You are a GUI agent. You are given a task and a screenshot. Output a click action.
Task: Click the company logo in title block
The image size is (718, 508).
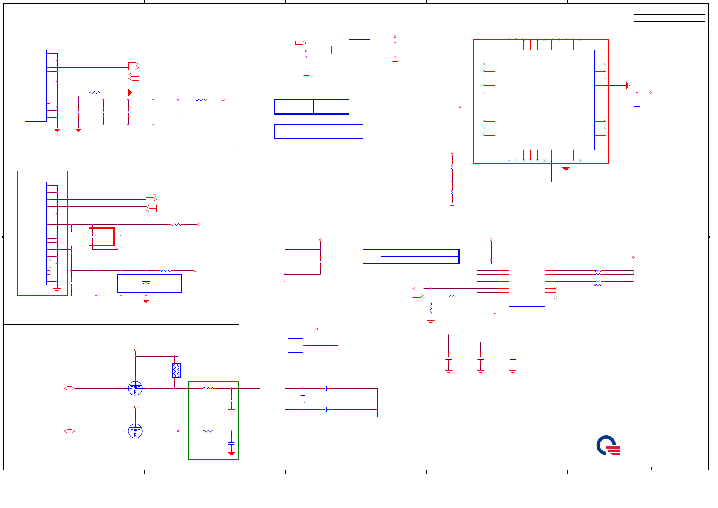[608, 447]
